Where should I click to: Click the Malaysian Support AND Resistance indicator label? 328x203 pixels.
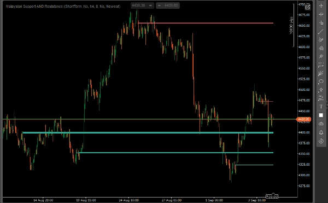click(x=63, y=7)
